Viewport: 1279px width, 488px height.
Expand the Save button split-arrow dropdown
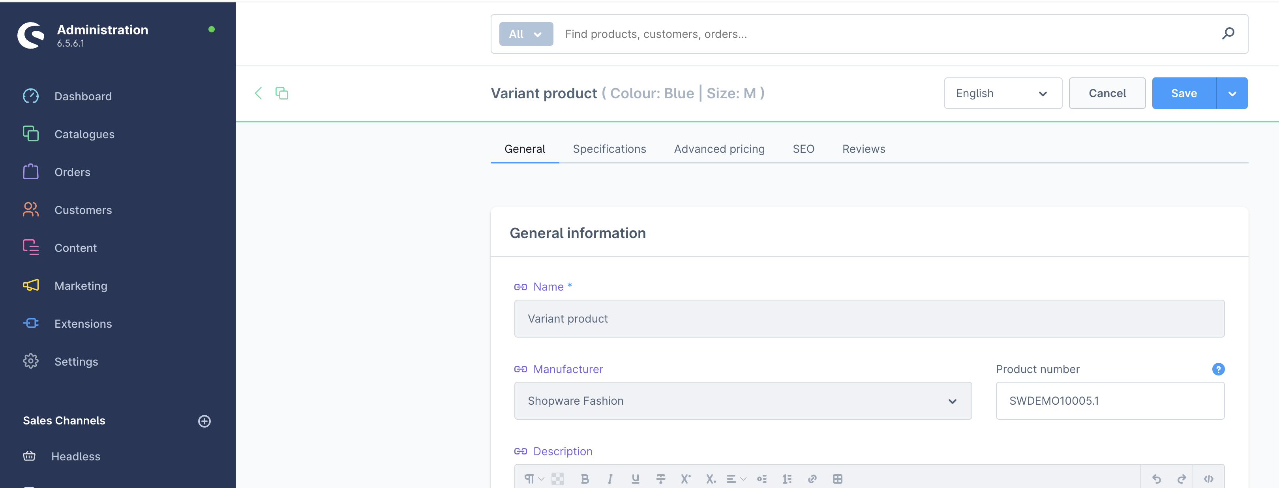[1232, 93]
